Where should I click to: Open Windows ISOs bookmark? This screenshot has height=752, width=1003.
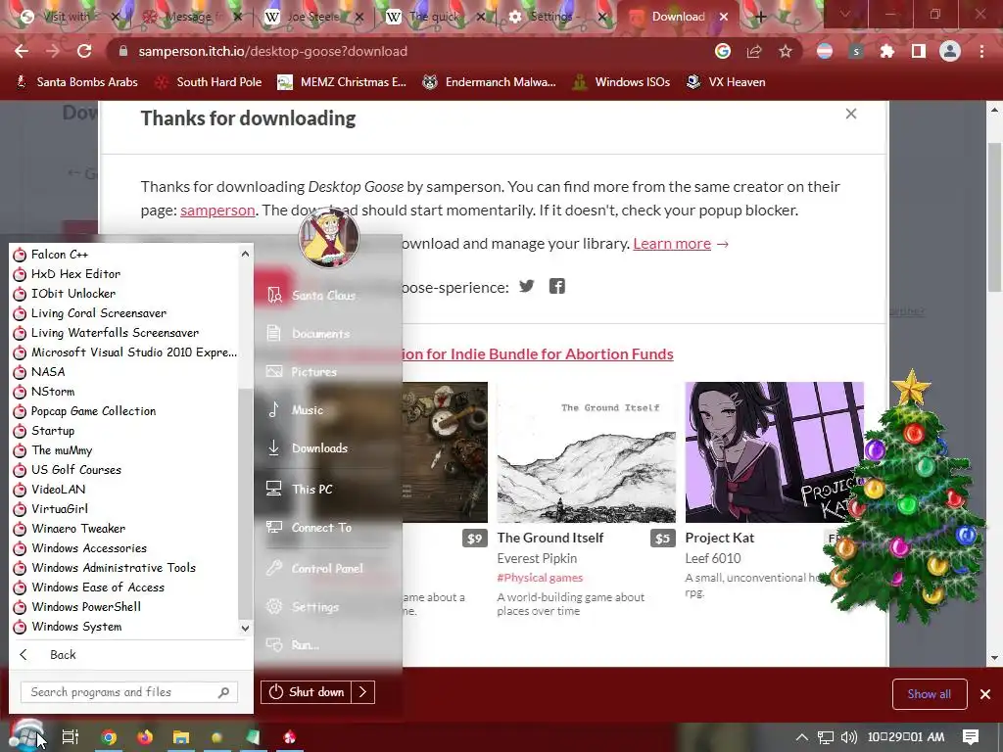pos(620,82)
